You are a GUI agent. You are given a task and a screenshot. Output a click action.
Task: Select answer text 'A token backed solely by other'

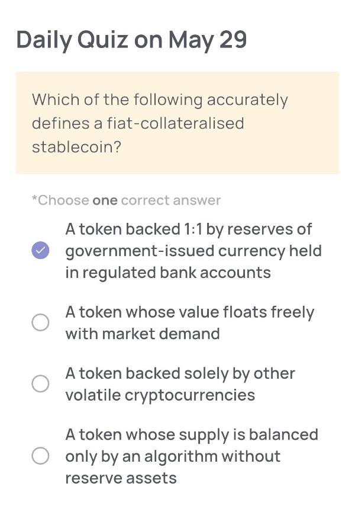coord(180,373)
